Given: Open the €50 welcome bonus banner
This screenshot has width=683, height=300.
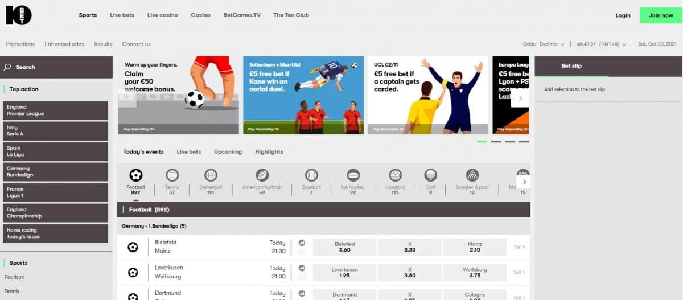Looking at the screenshot, I should tap(180, 95).
